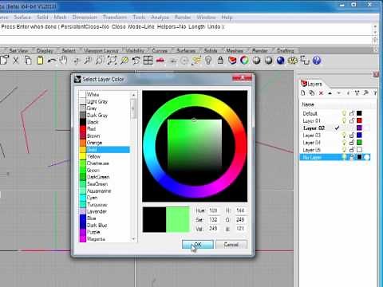Switch to the Drafting toolbar tab
Image resolution: width=383 pixels, height=287 pixels.
pyautogui.click(x=286, y=50)
